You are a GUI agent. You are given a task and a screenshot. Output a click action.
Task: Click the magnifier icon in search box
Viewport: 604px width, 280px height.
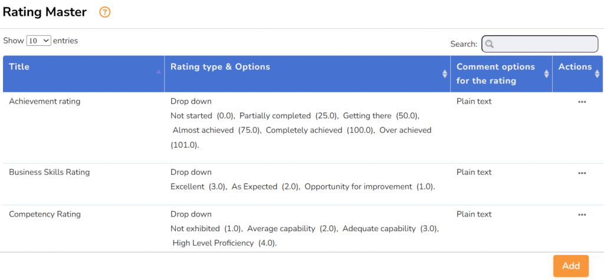(x=490, y=44)
